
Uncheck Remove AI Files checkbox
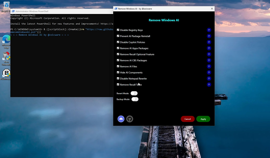click(118, 67)
